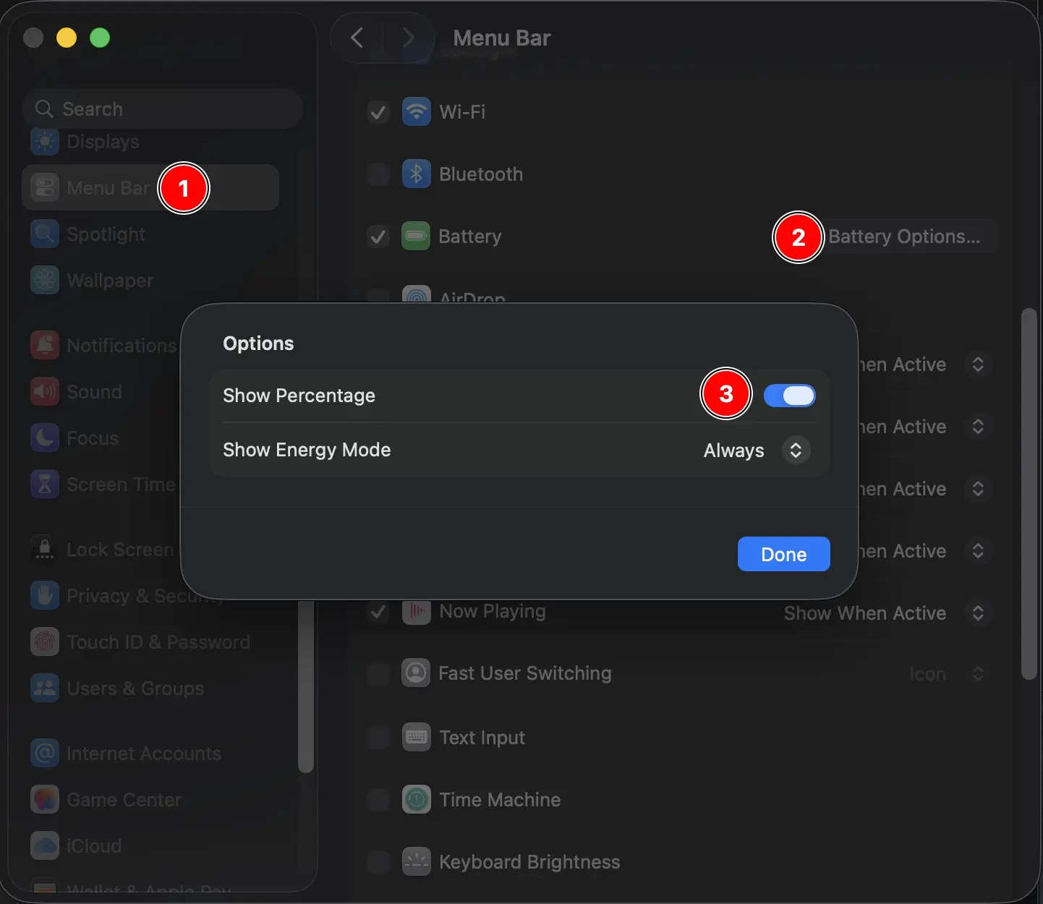Click the Fast User Switching icon

(416, 673)
